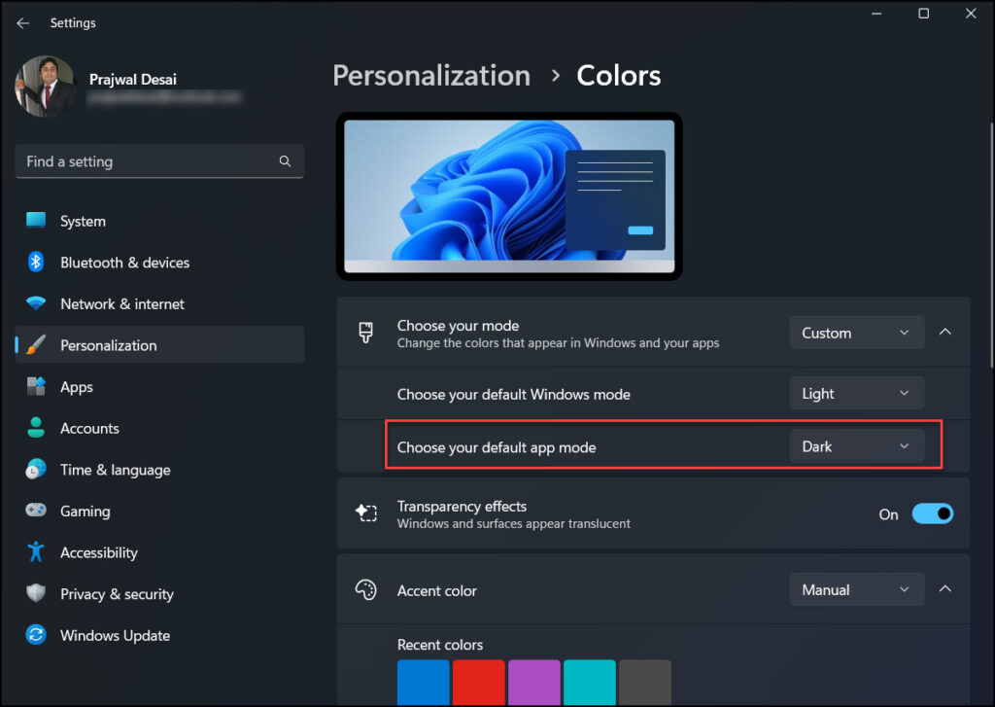Open Network & internet settings

click(x=159, y=303)
